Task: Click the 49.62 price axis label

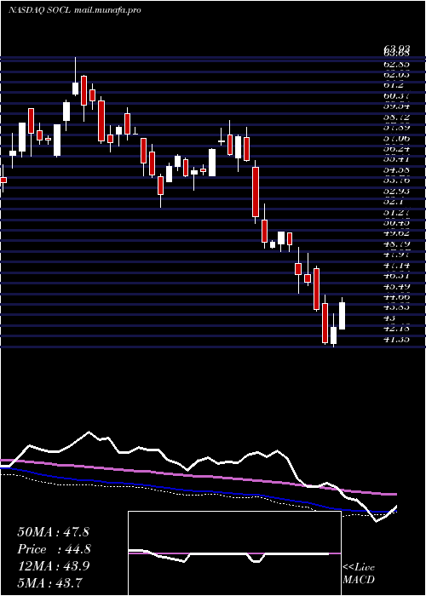Action: 396,233
